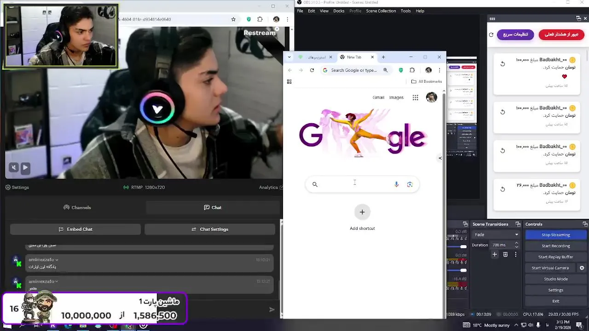Add a scene transition with the plus icon
The height and width of the screenshot is (331, 589).
point(495,254)
